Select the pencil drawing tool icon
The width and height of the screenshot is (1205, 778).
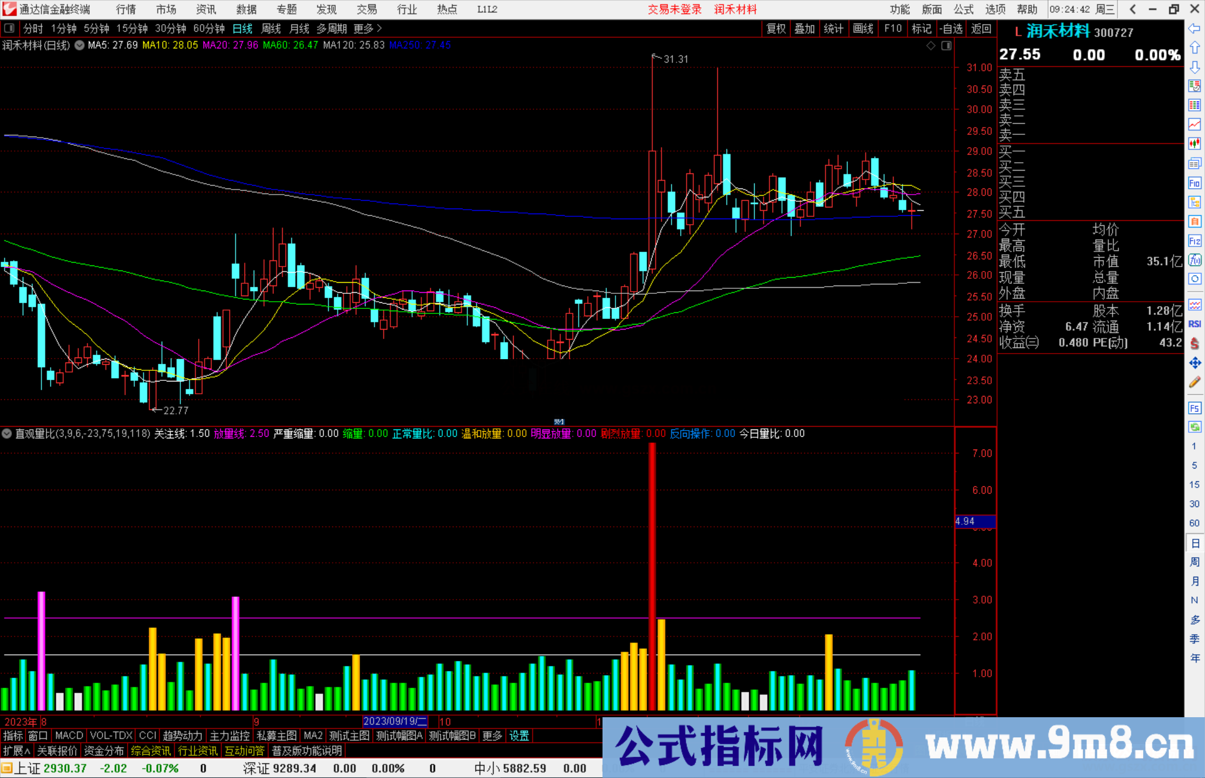(1194, 382)
